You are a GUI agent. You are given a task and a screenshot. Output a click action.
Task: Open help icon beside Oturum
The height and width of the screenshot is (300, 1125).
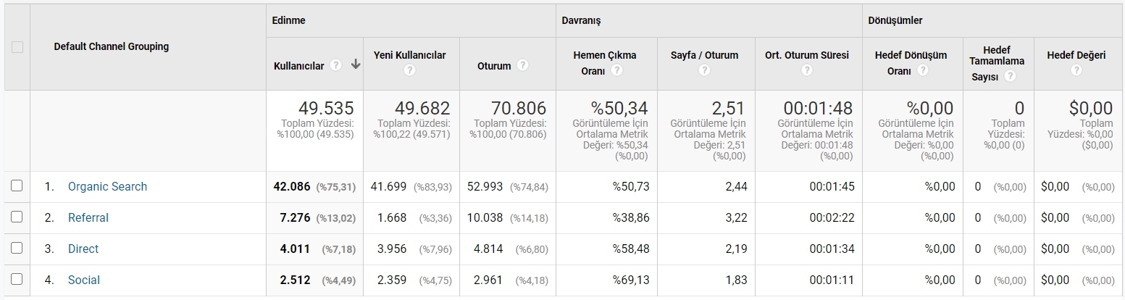tap(522, 65)
